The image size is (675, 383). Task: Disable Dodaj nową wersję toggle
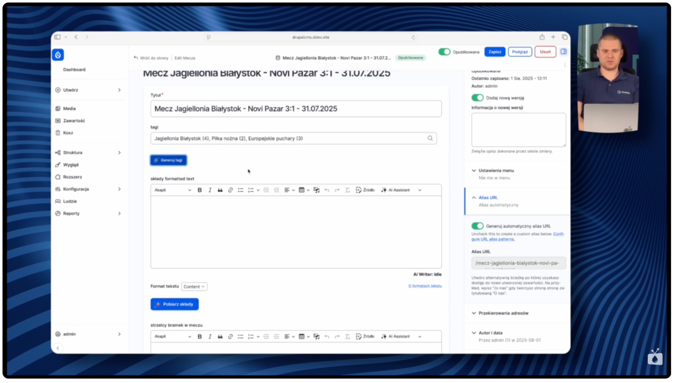[477, 97]
